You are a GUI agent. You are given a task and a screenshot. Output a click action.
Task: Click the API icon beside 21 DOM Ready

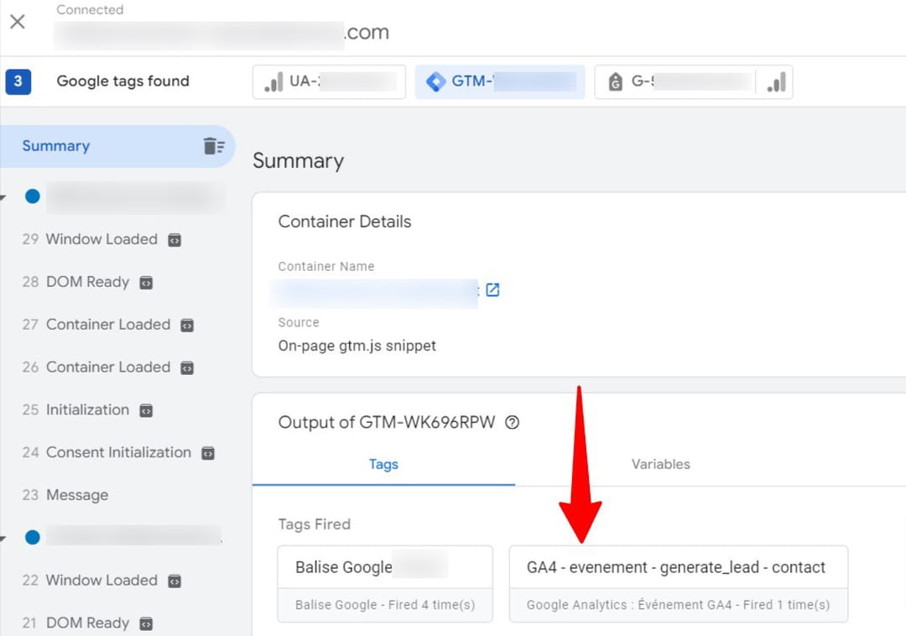pos(147,624)
